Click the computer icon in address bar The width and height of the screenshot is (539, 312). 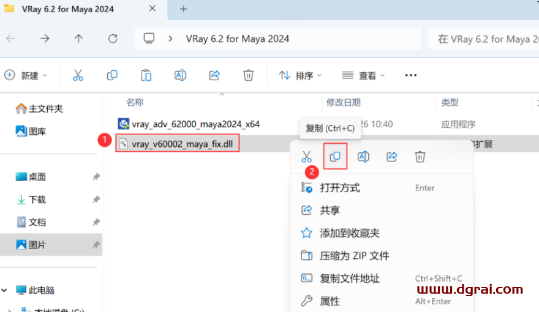point(149,39)
